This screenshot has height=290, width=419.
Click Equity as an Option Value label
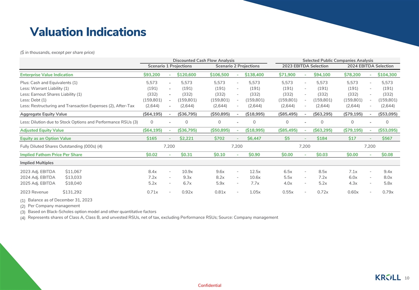pyautogui.click(x=46, y=138)
